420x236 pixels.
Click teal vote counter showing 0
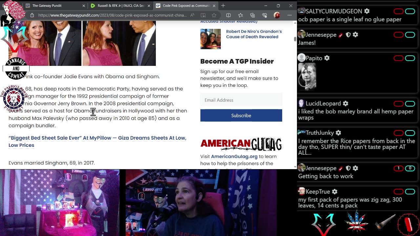point(410,168)
